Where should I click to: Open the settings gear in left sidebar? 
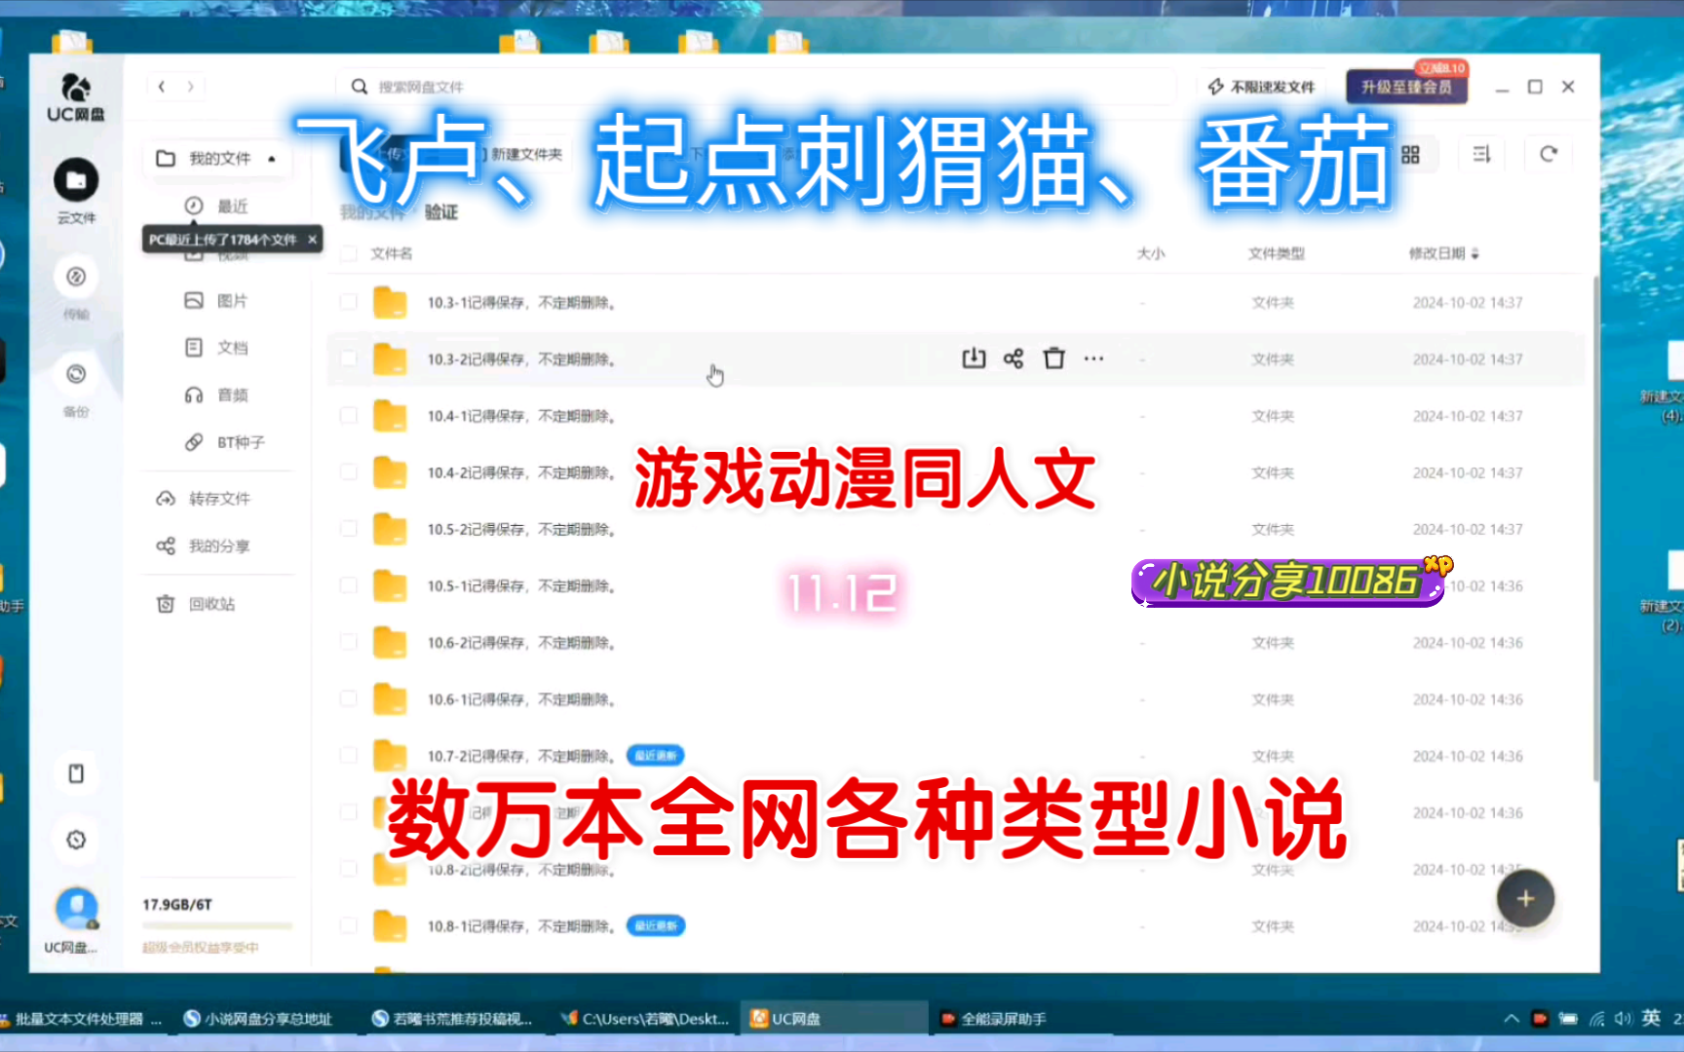(76, 840)
